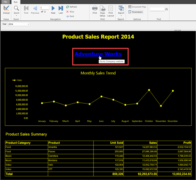Click the 255,993 units sold cell
196x180 pixels.
pos(108,152)
